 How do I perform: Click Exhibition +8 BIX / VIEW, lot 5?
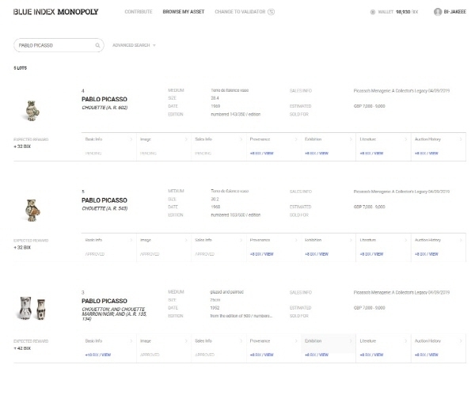tap(317, 254)
